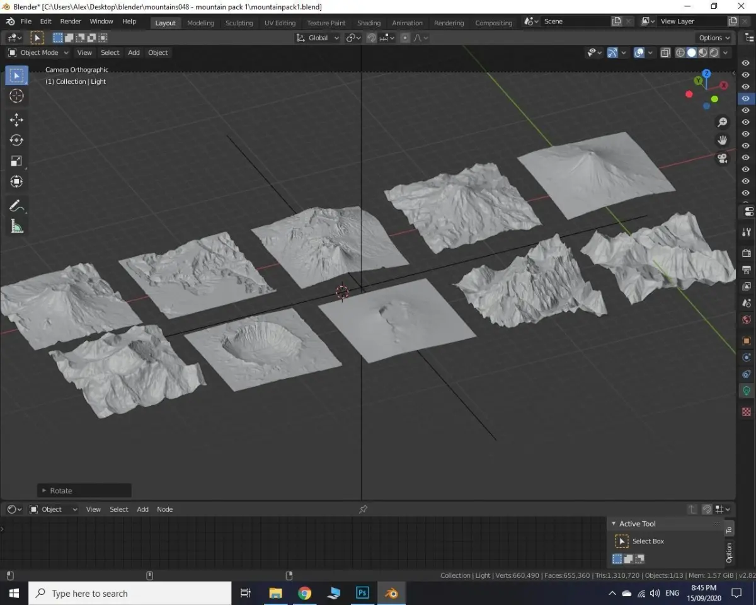This screenshot has height=605, width=756.
Task: Switch to wireframe viewport shading
Action: [x=680, y=53]
